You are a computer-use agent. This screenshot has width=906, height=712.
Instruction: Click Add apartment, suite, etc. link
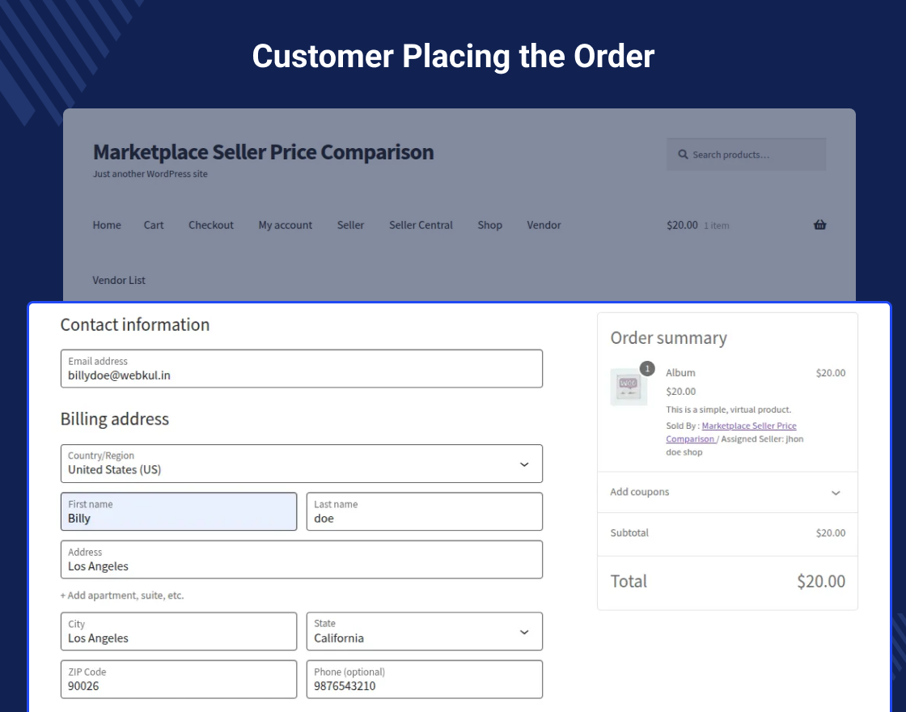[122, 595]
